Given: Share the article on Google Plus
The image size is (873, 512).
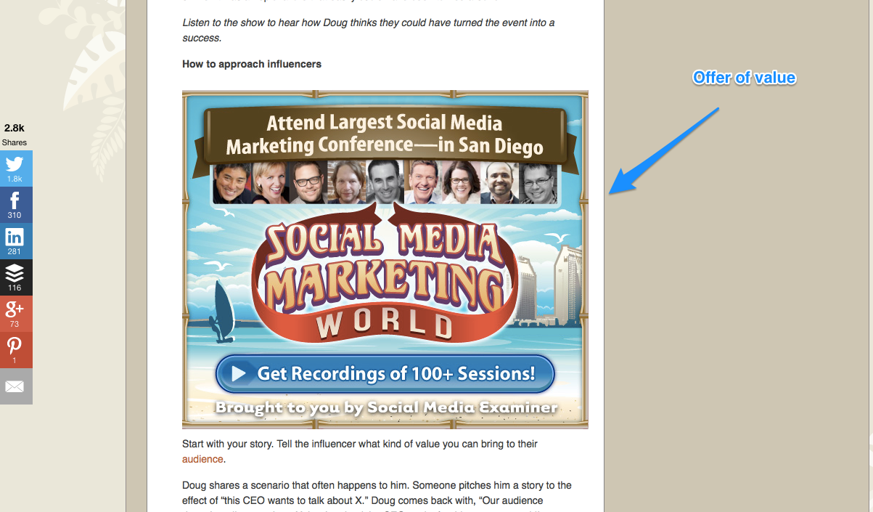Looking at the screenshot, I should point(15,314).
